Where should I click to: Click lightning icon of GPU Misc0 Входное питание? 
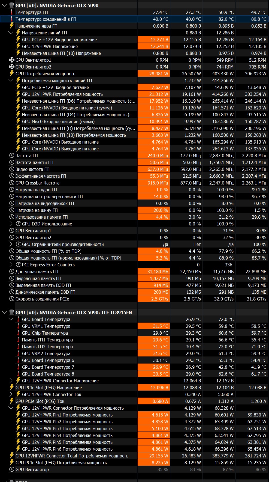pyautogui.click(x=18, y=121)
